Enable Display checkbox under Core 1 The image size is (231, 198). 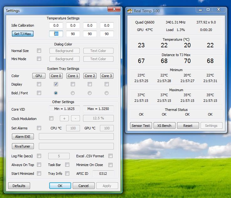[x=73, y=84]
